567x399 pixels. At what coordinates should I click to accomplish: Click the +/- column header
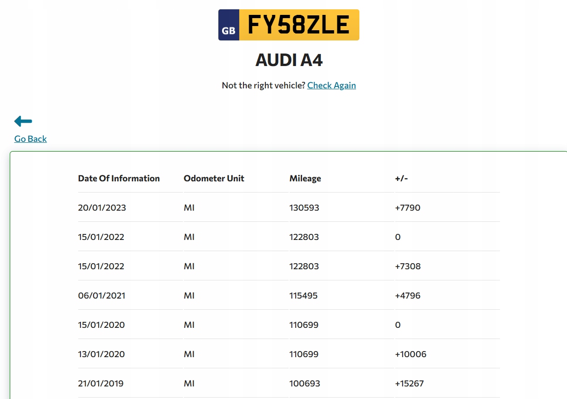[x=401, y=178]
